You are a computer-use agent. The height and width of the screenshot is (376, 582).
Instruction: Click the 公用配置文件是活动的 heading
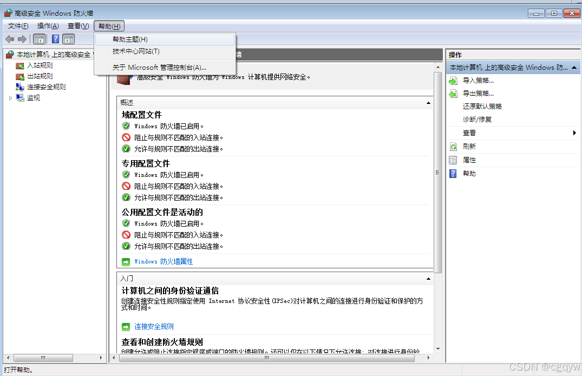(162, 212)
